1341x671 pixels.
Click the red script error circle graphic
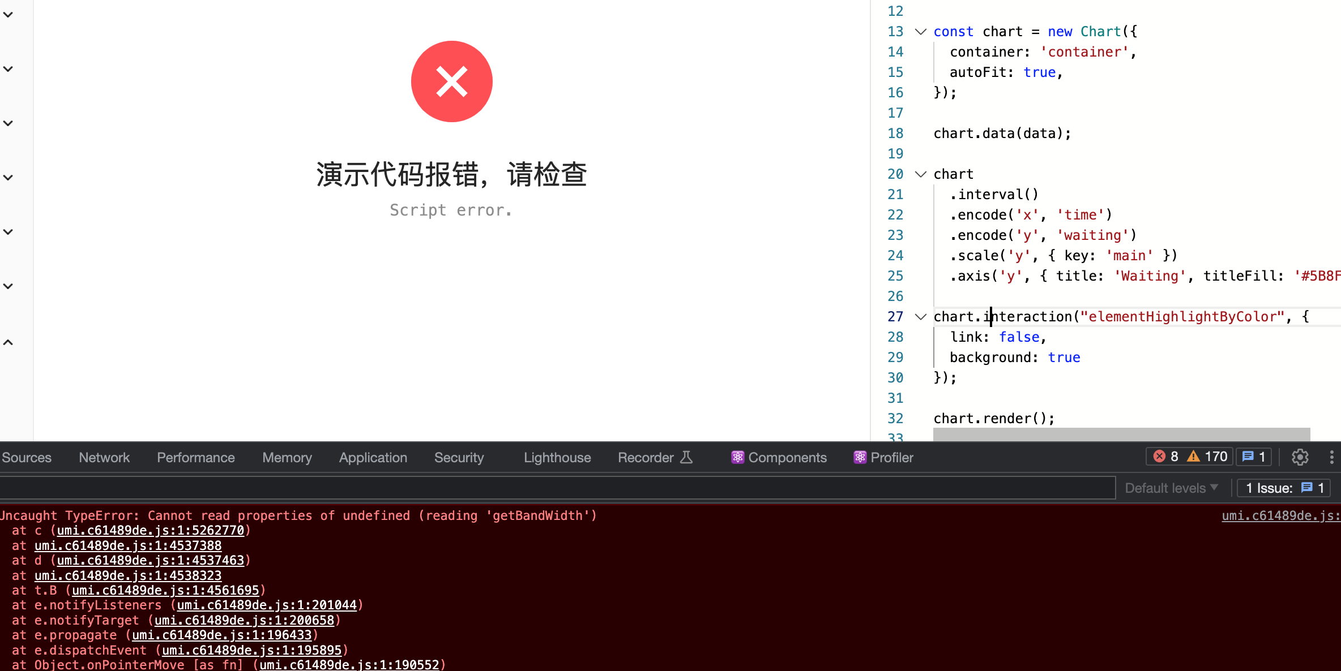451,81
